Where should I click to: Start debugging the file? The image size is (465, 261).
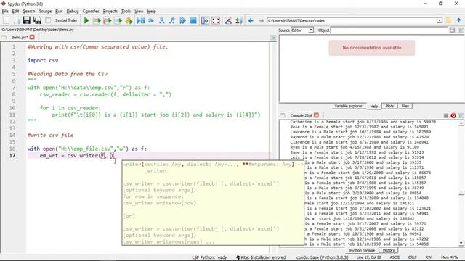140,20
